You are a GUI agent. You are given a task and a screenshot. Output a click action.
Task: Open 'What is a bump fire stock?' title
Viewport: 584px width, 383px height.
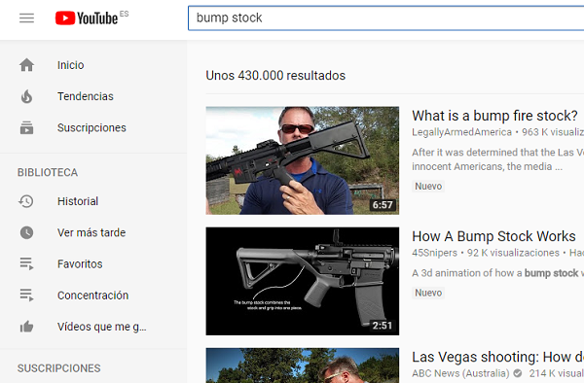tap(494, 116)
